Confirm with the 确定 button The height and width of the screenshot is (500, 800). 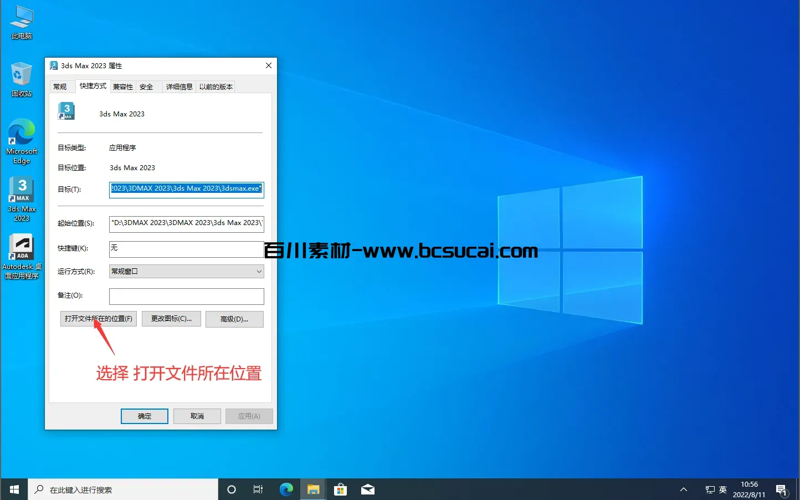tap(145, 416)
